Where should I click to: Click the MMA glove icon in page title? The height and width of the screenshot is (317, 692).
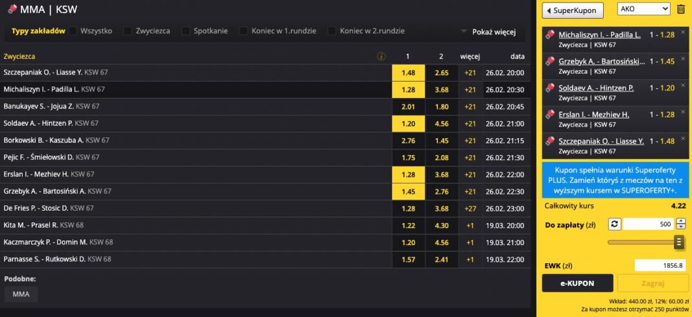(x=12, y=9)
